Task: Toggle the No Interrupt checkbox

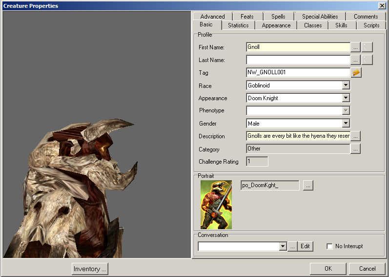Action: point(329,246)
